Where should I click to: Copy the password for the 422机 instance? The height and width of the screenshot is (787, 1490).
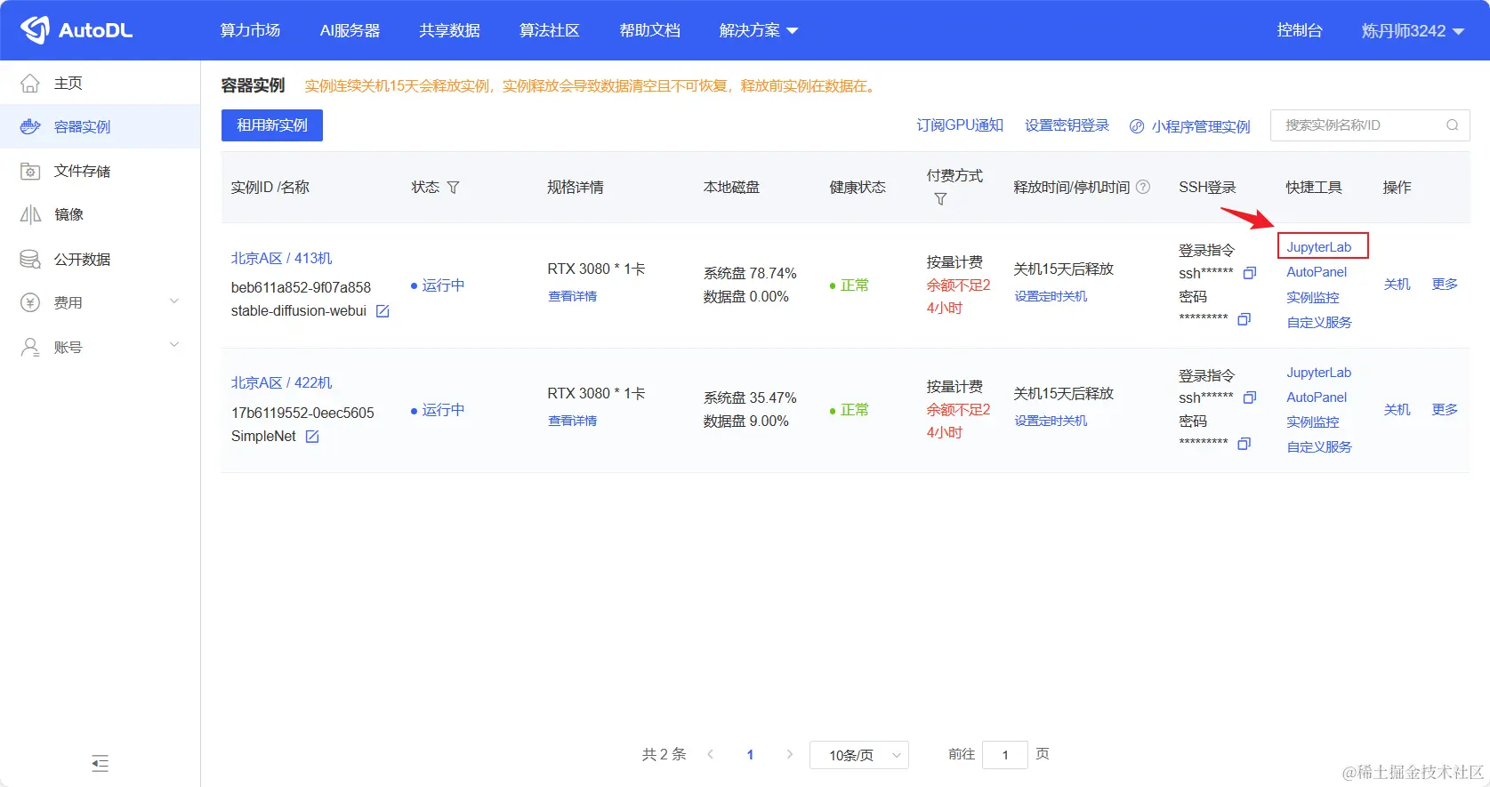click(1244, 443)
